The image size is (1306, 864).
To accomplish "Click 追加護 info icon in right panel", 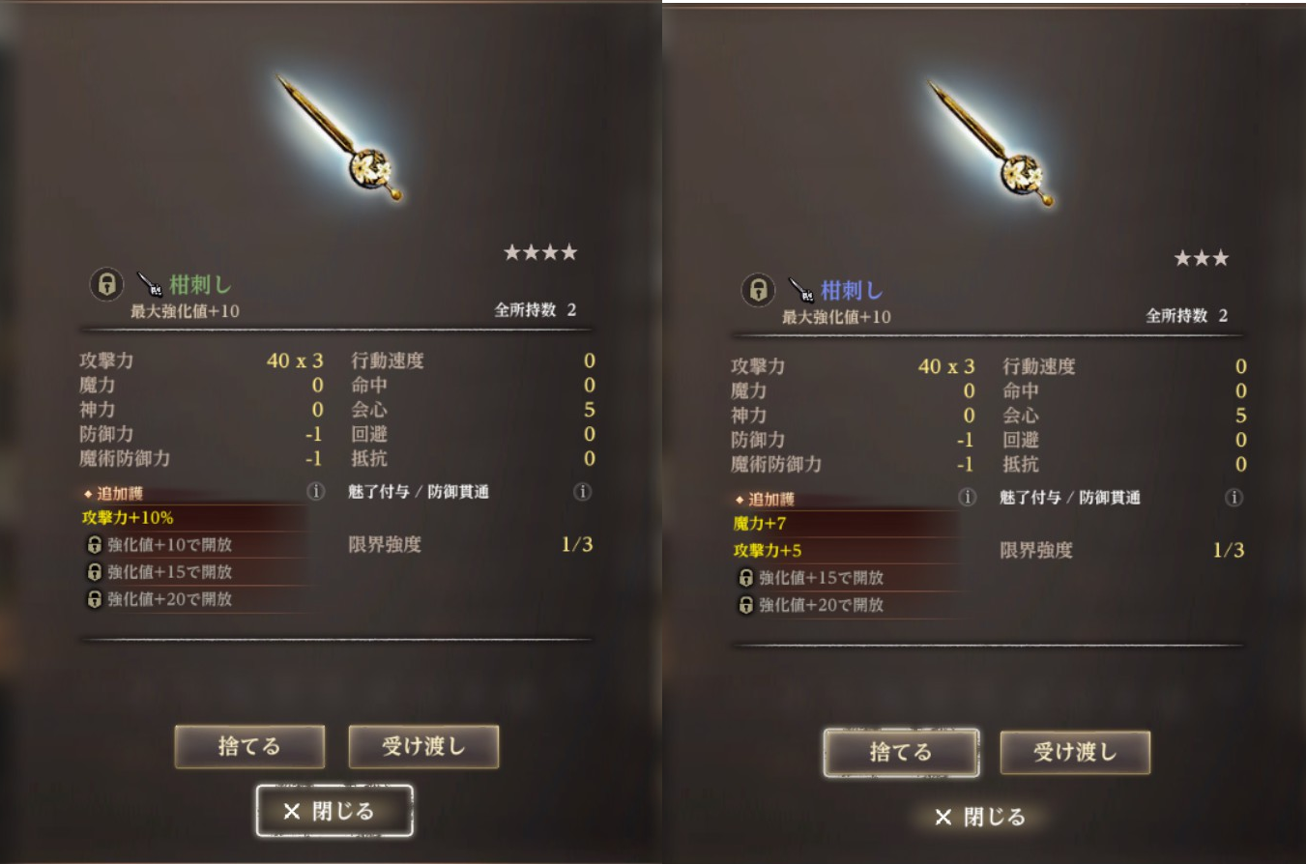I will [x=967, y=497].
